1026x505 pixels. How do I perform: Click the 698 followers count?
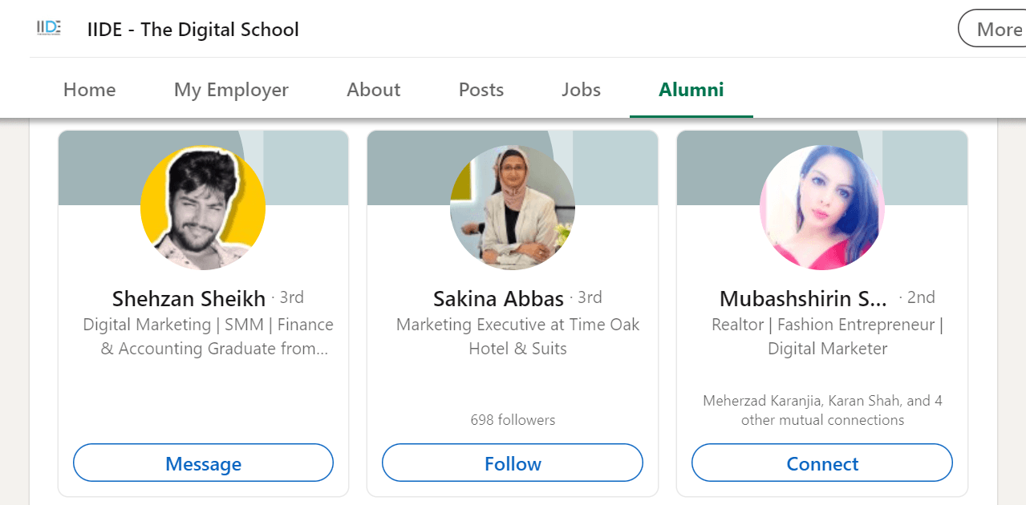pos(513,419)
